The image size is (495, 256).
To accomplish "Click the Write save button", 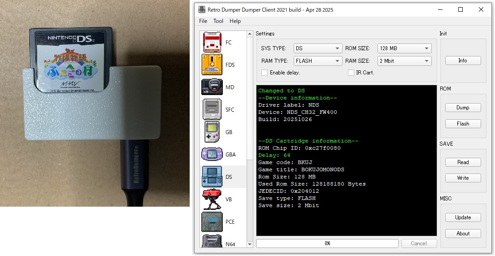I will 463,178.
